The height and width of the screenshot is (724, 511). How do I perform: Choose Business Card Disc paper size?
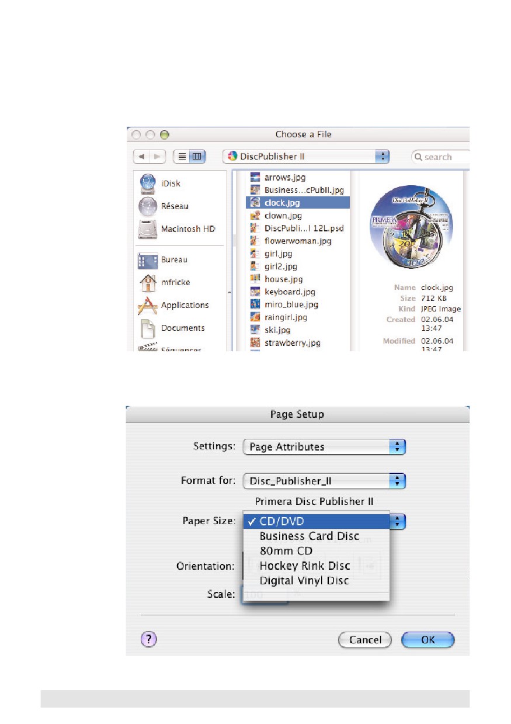coord(316,536)
